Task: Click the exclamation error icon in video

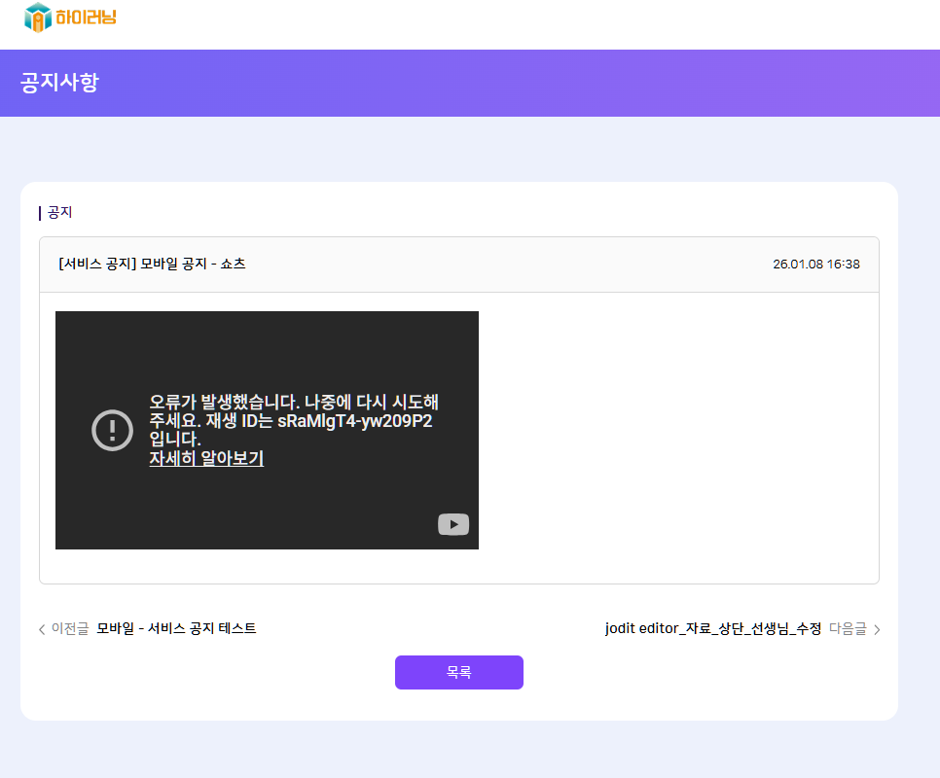Action: (x=112, y=430)
